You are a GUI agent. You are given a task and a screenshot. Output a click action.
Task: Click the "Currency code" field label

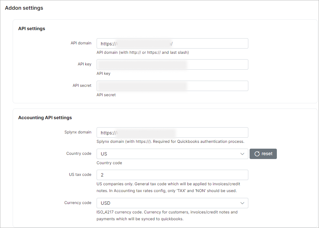(78, 203)
